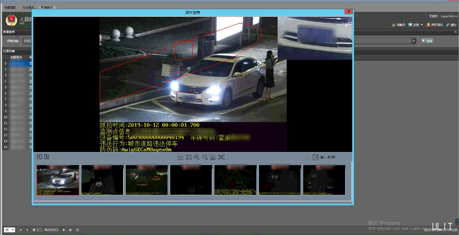This screenshot has height=235, width=459.
Task: Zoom out of the captured image
Action: (x=205, y=157)
